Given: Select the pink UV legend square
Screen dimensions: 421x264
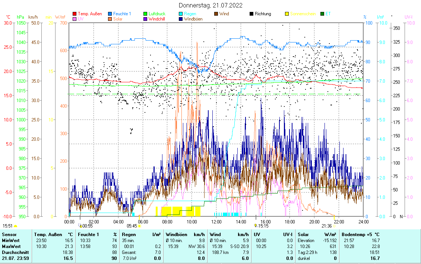Looking at the screenshot, I should pos(75,19).
